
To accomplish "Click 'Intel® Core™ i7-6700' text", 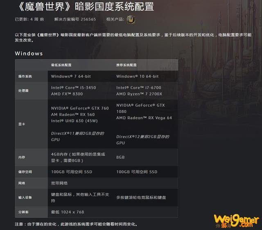I will 139,88.
